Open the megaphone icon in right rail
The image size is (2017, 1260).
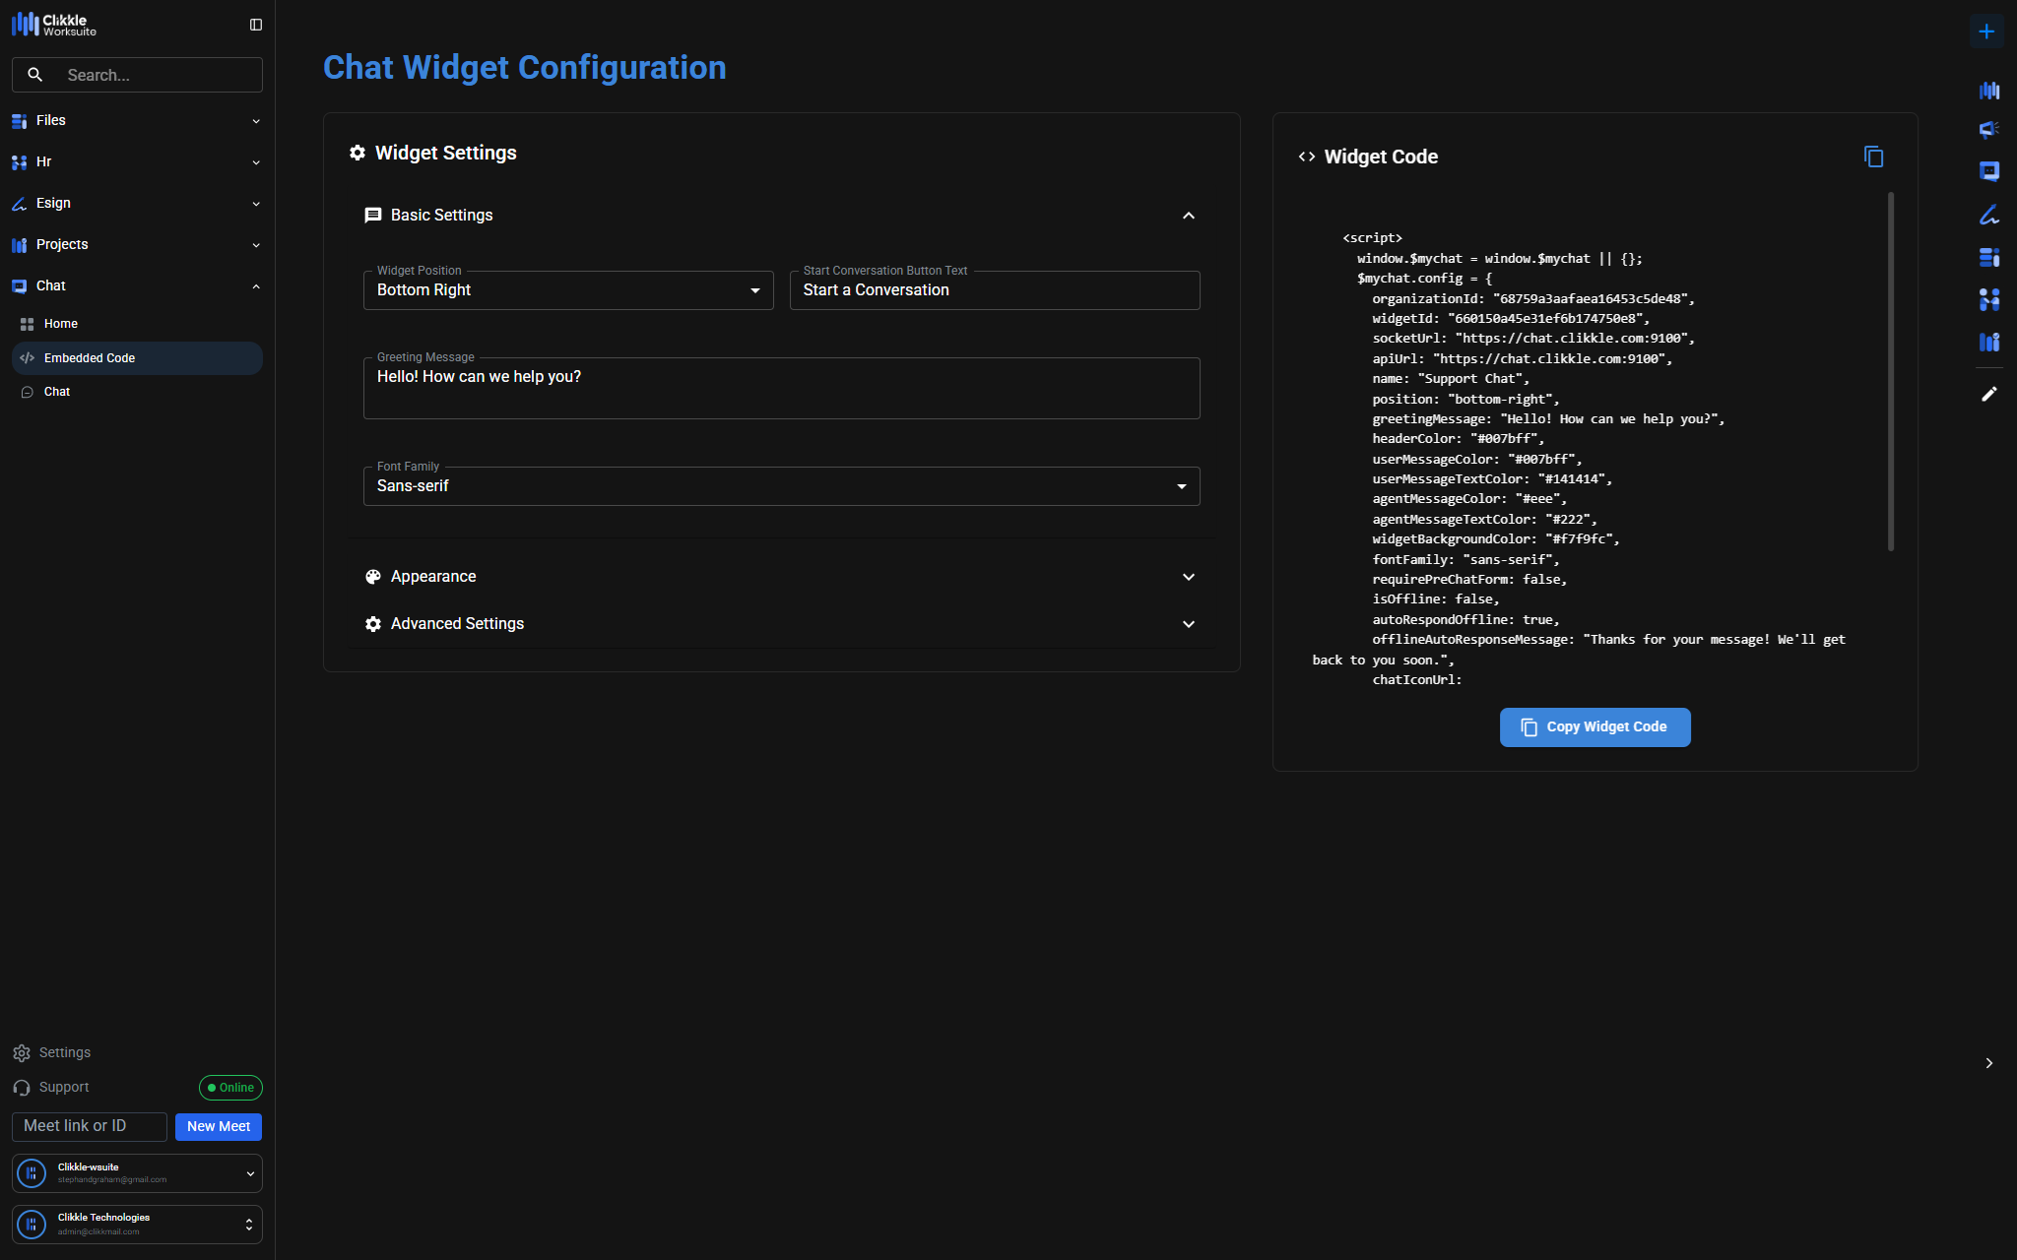[1988, 130]
